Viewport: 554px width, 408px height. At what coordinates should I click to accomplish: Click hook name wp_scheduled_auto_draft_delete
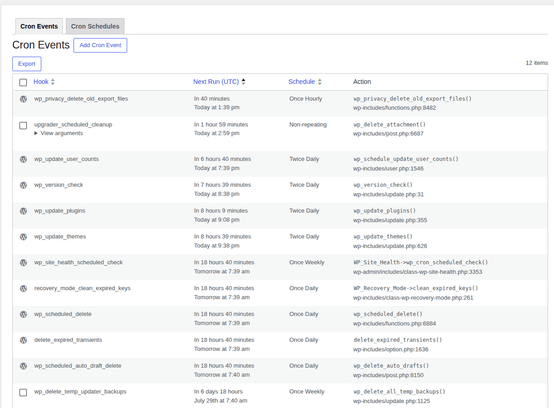(x=78, y=366)
